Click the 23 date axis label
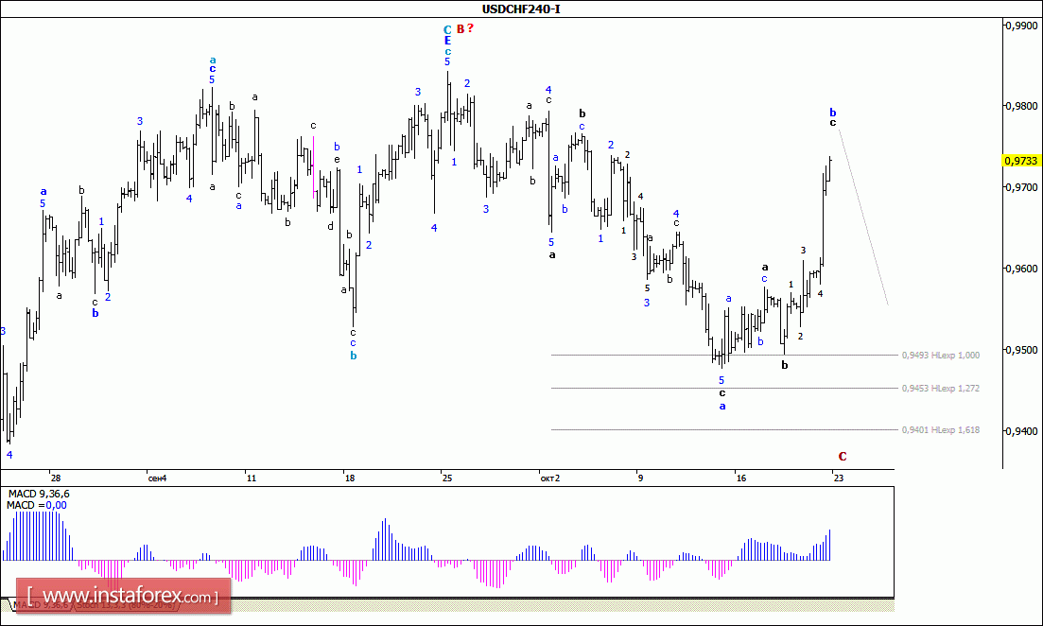 pyautogui.click(x=839, y=478)
